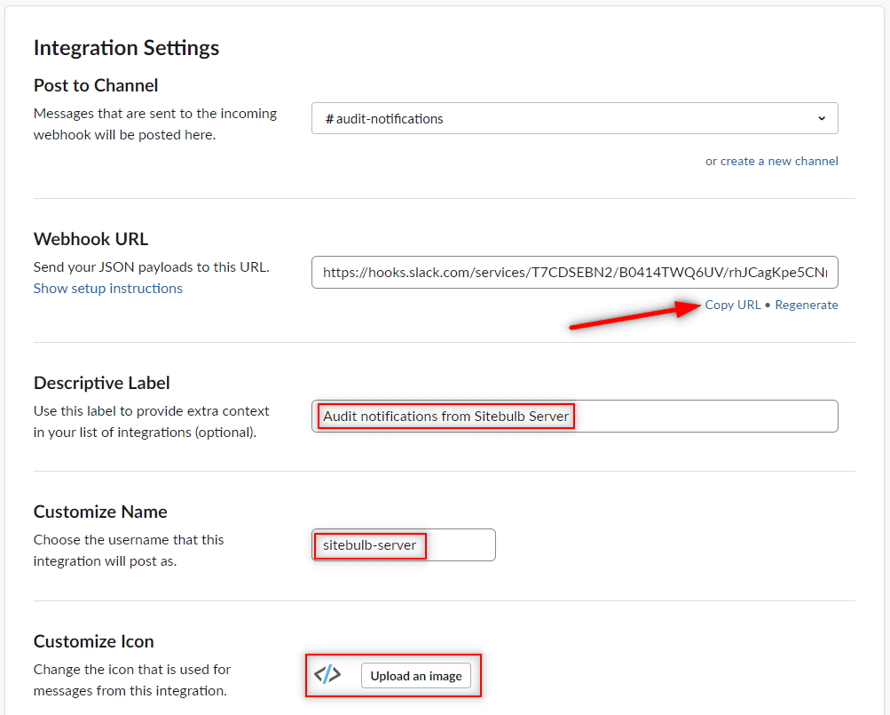Upload a custom icon for the integration
This screenshot has width=890, height=715.
(x=416, y=675)
